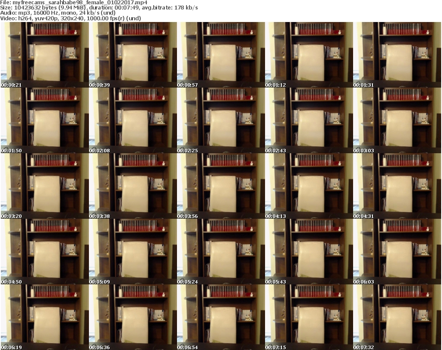Pick the preview frame at 00:03:20
The height and width of the screenshot is (350, 442).
(x=44, y=186)
